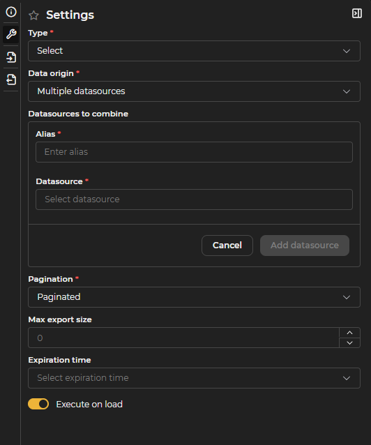
Task: Open the output document icon in sidebar
Action: [x=11, y=80]
